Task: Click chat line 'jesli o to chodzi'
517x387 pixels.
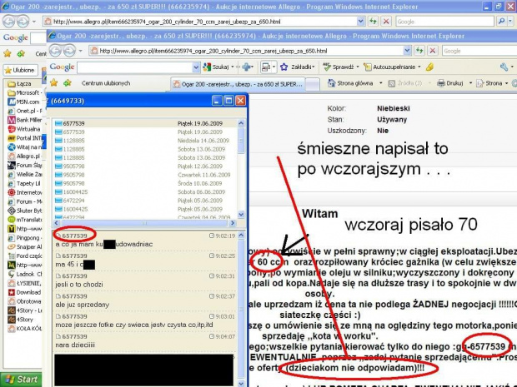Action: pyautogui.click(x=79, y=285)
